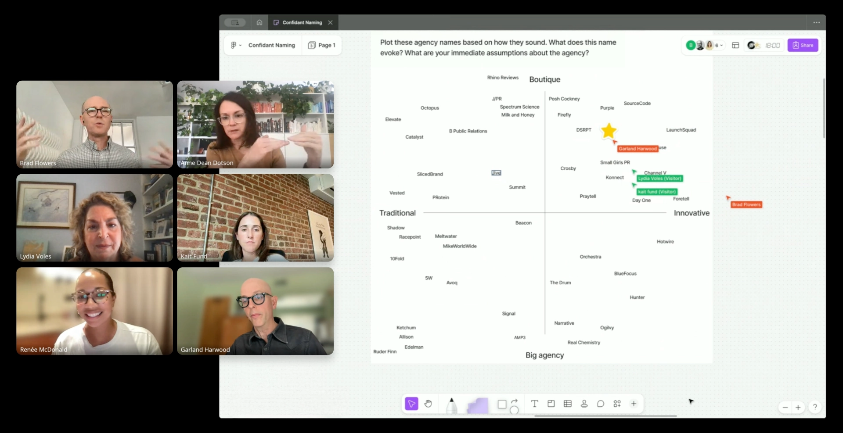Select the 'Catalyst' agency name
The image size is (843, 433).
[414, 137]
